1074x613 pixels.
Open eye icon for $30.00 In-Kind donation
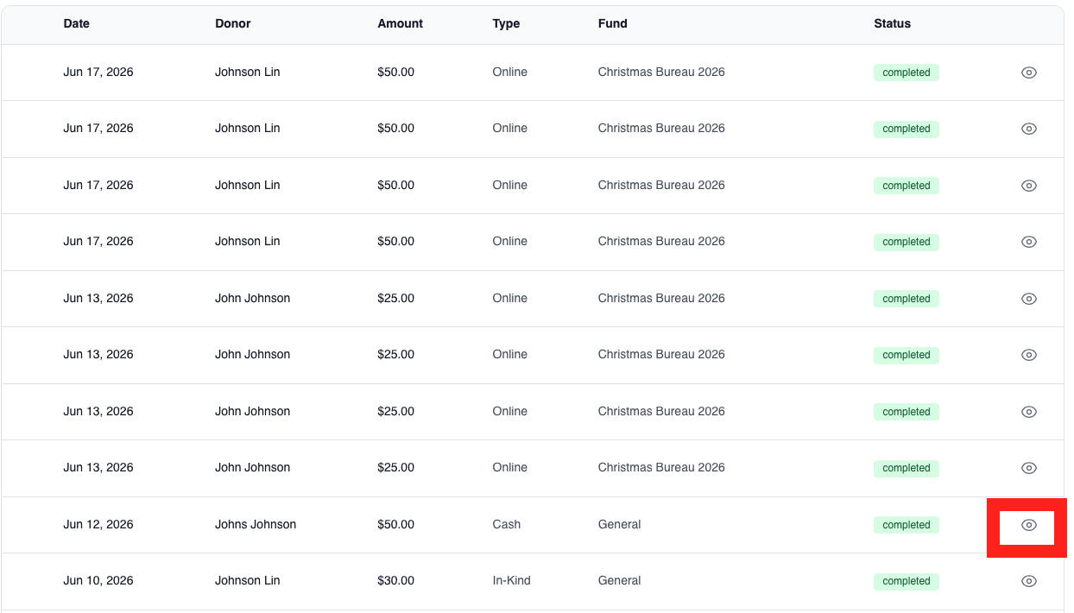coord(1028,581)
